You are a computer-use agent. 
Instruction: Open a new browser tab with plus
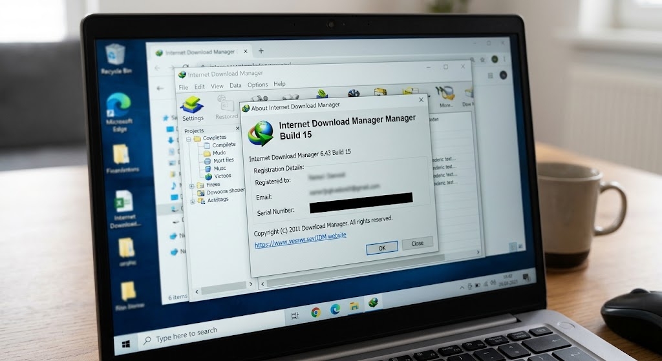pyautogui.click(x=261, y=50)
